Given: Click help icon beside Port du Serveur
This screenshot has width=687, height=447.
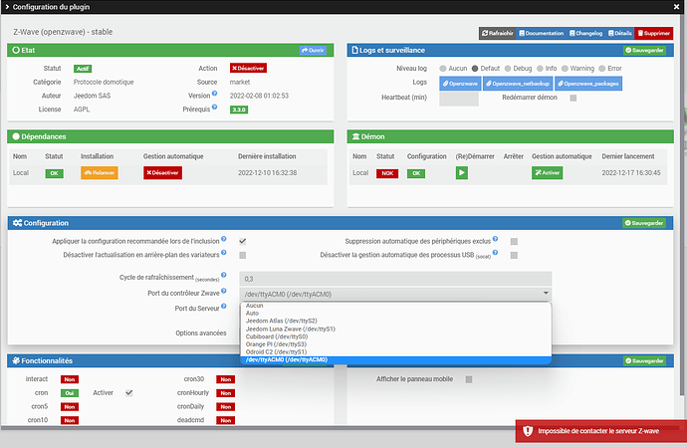Looking at the screenshot, I should click(224, 306).
